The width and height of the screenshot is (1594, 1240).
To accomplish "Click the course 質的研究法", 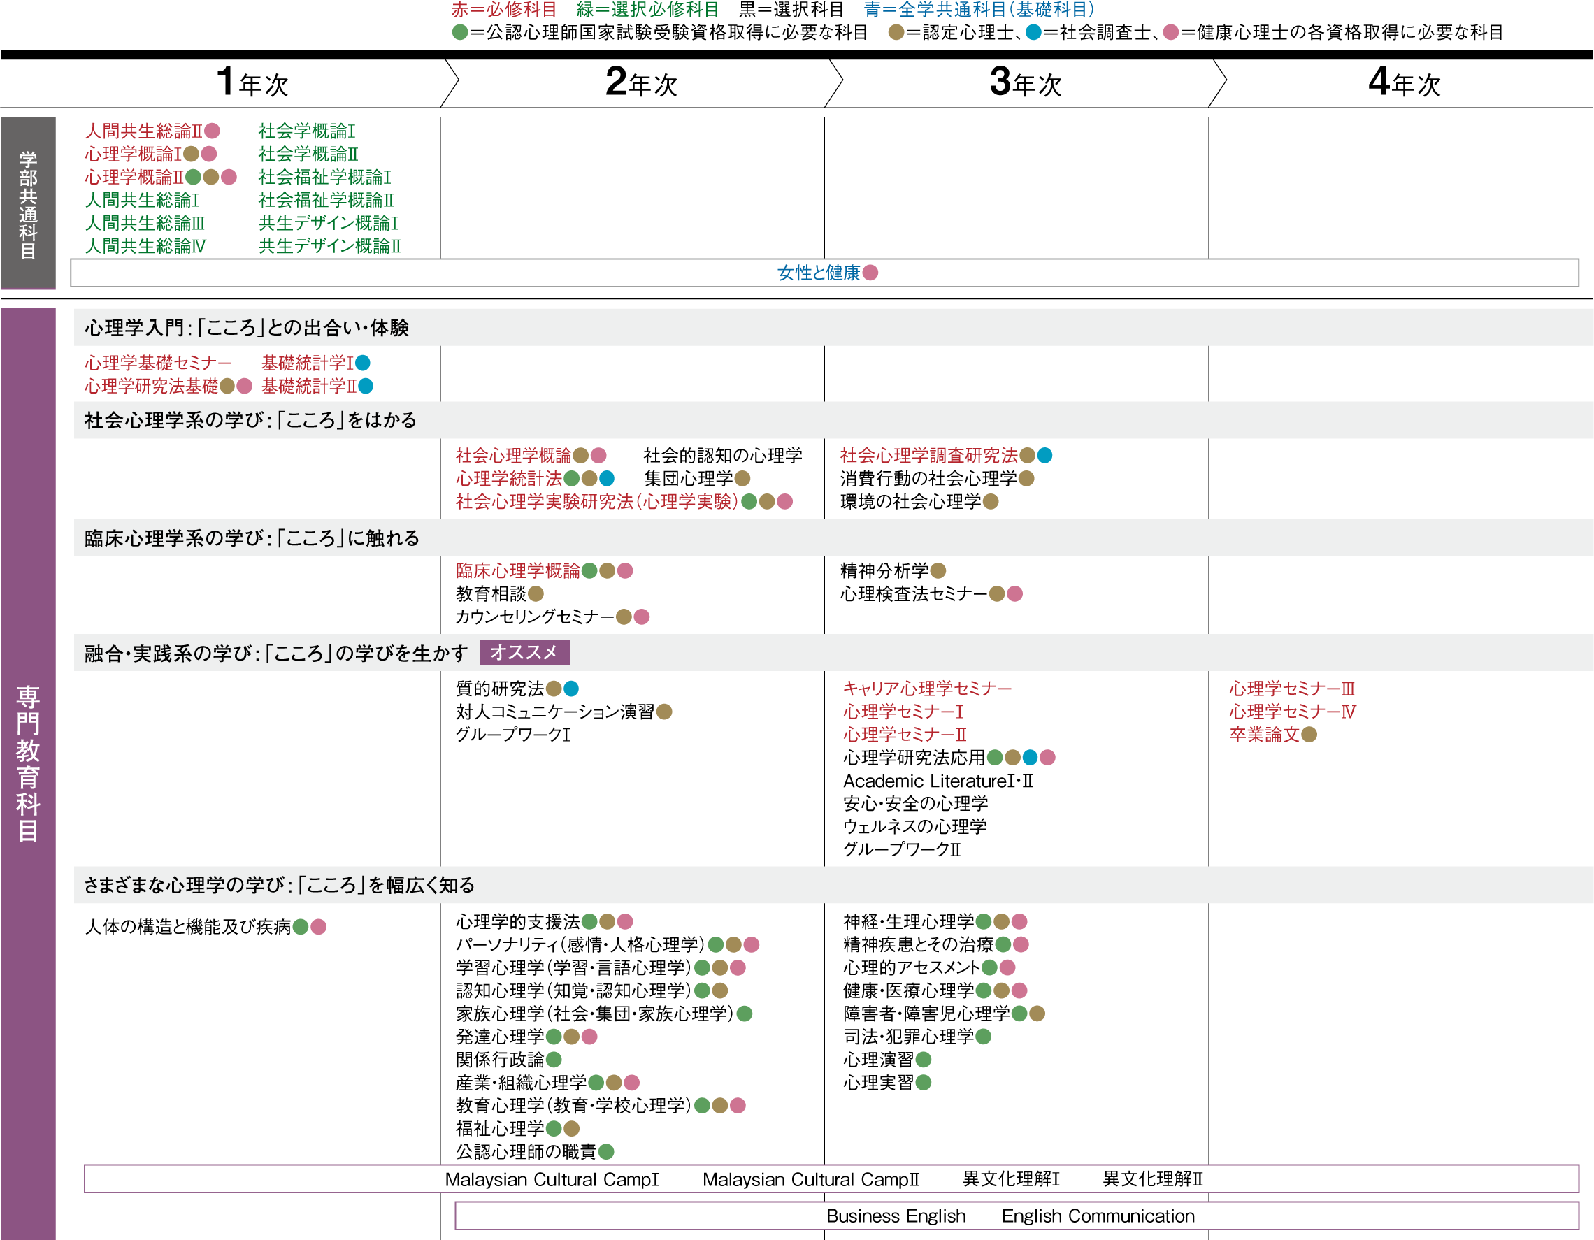I will pos(500,689).
